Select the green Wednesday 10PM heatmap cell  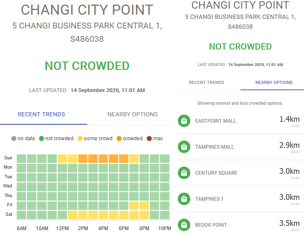pos(165,187)
